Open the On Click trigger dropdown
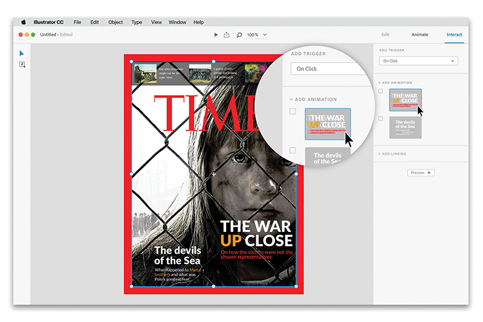Screen dimensions: 483x322 [x=418, y=61]
